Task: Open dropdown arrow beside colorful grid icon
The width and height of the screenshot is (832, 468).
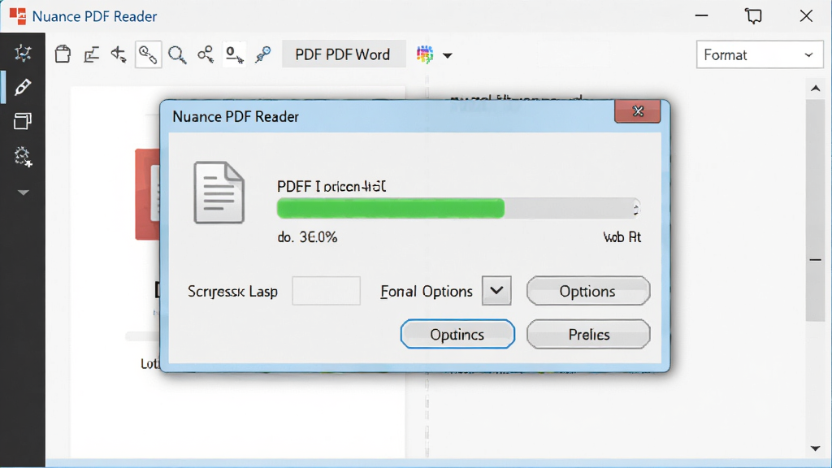Action: (x=448, y=55)
